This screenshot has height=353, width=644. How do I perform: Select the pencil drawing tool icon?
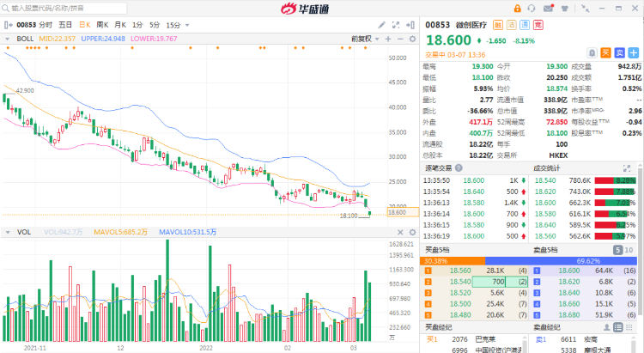point(382,25)
